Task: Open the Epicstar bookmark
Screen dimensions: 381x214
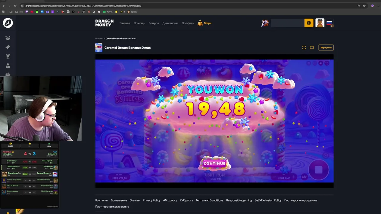Action: (132, 12)
